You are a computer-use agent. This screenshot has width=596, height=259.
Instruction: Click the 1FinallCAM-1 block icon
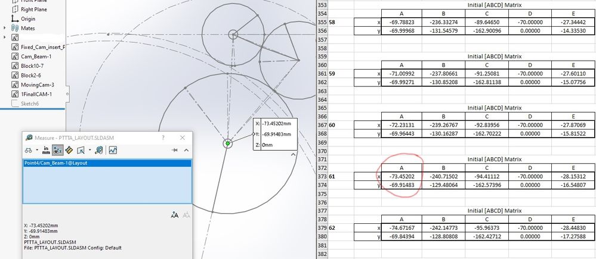pyautogui.click(x=15, y=94)
